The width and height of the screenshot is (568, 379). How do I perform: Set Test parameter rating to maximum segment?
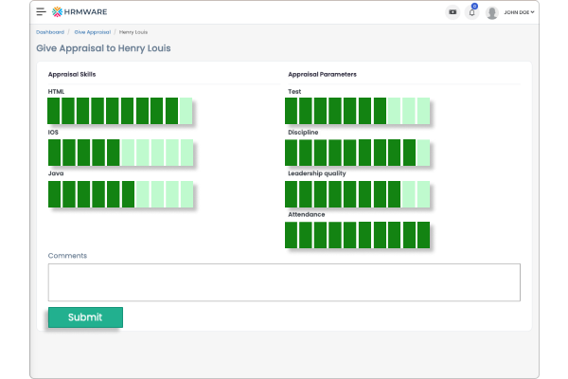click(x=423, y=111)
